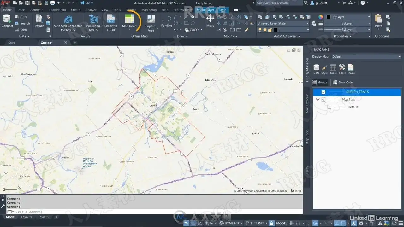The height and width of the screenshot is (227, 404).
Task: Uncheck the GUELPH_TRAILS layer checkbox
Action: (323, 92)
